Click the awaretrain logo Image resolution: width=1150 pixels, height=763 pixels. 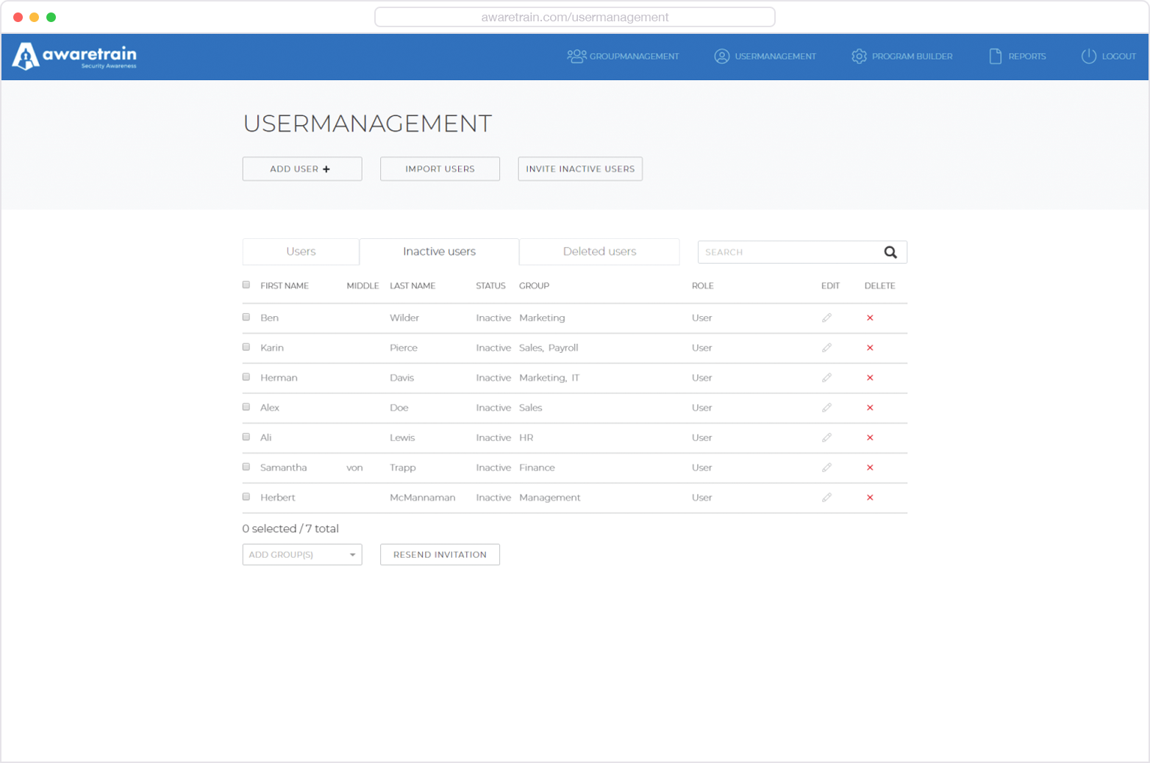pyautogui.click(x=75, y=57)
